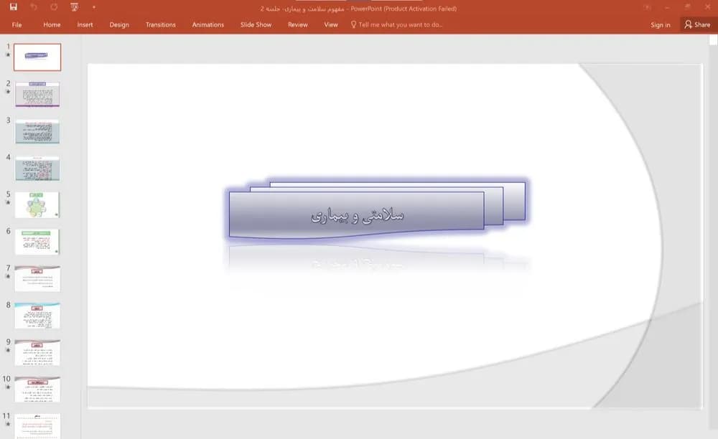
Task: Select slide 5 thumbnail with green diagram
Action: tap(37, 205)
